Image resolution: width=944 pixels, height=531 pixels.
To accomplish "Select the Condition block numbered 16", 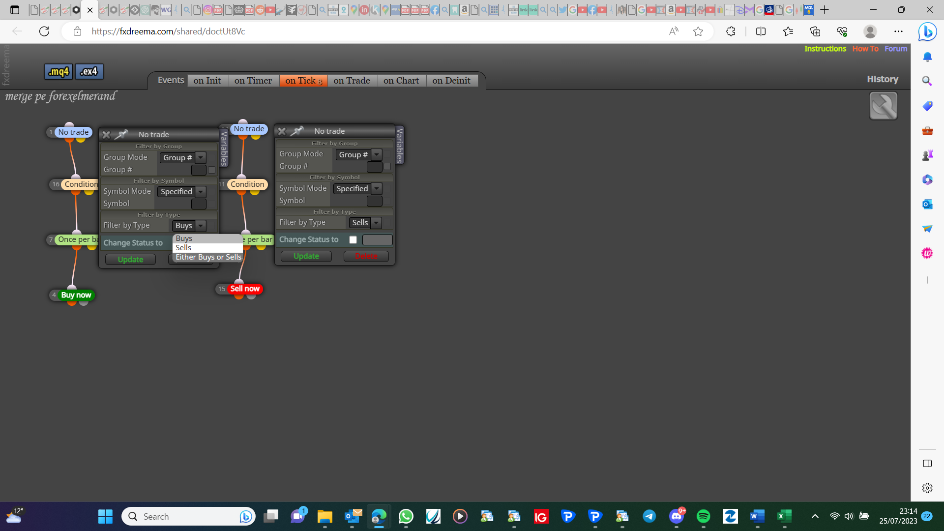I will [x=81, y=184].
